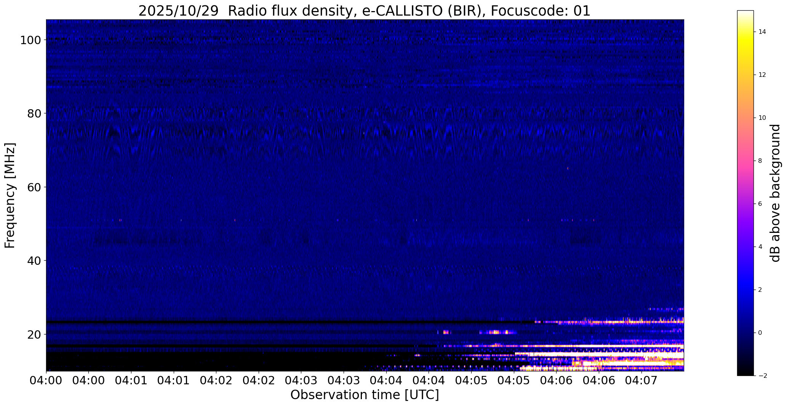This screenshot has width=787, height=406.
Task: Click inside the blue spectrogram plot area
Action: (365, 195)
